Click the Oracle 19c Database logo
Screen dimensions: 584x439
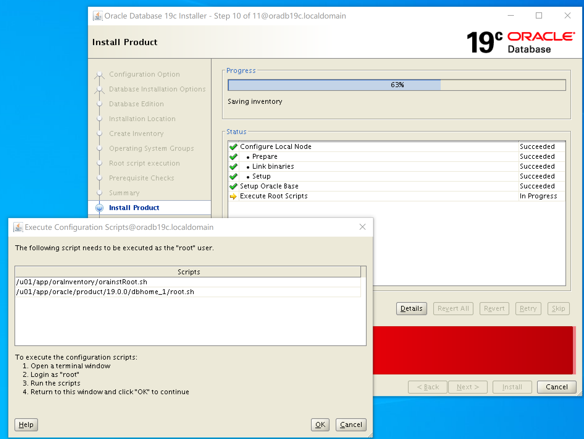(521, 42)
